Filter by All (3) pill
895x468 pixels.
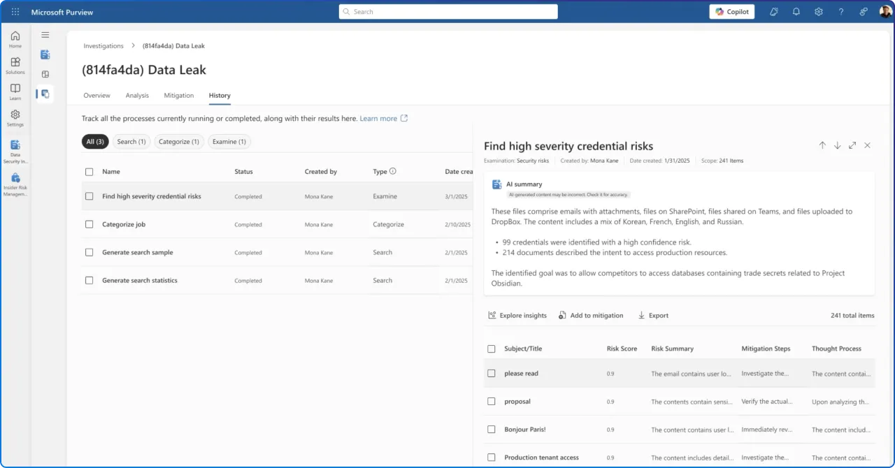pyautogui.click(x=95, y=142)
